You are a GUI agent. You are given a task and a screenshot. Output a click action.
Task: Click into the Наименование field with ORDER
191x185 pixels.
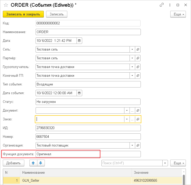tap(88, 32)
